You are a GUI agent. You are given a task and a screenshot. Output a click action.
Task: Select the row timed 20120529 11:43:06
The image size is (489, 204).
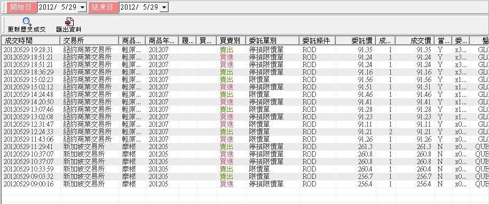(x=245, y=140)
